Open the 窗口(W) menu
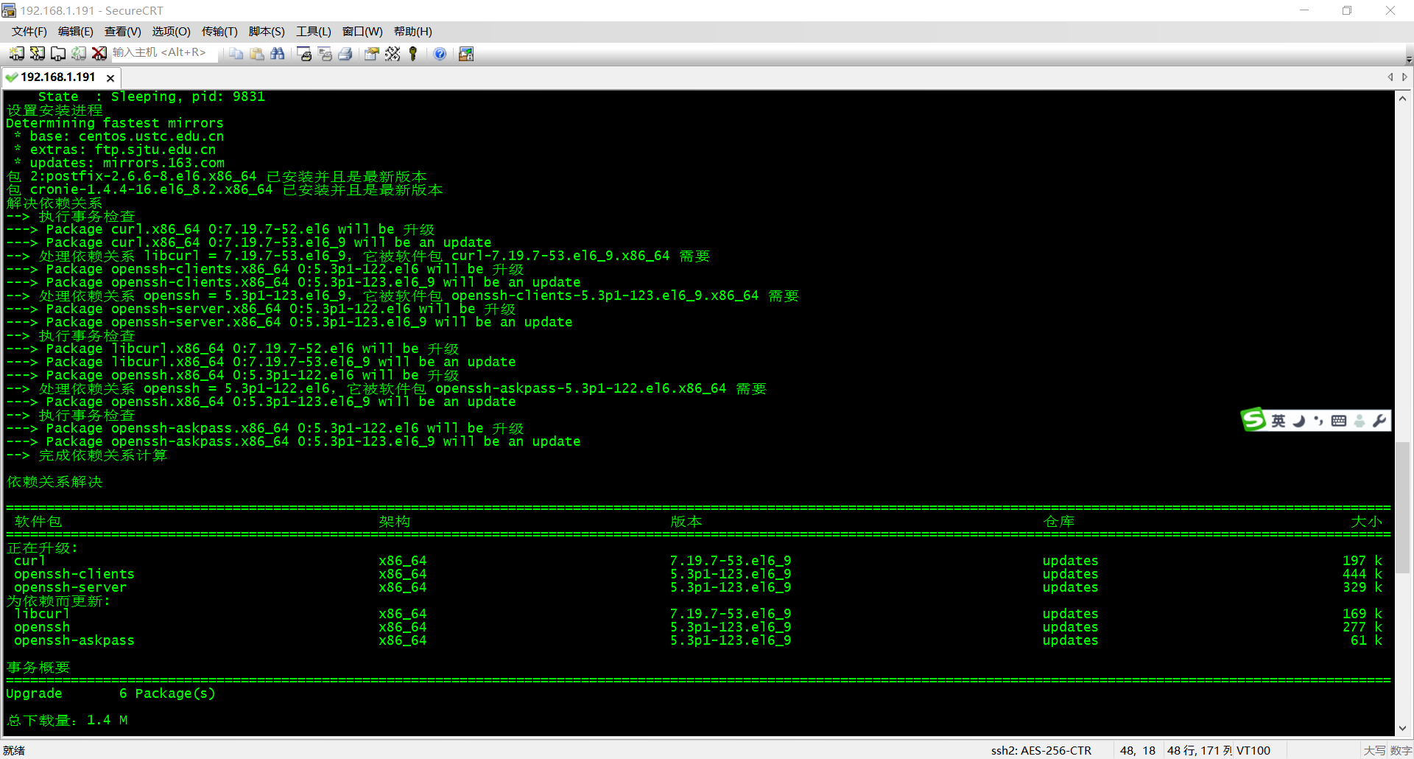This screenshot has height=759, width=1414. [x=362, y=32]
